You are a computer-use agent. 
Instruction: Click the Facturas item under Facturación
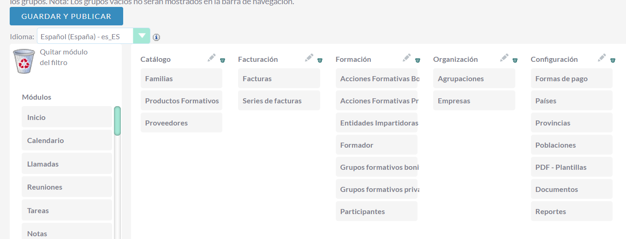pyautogui.click(x=279, y=78)
